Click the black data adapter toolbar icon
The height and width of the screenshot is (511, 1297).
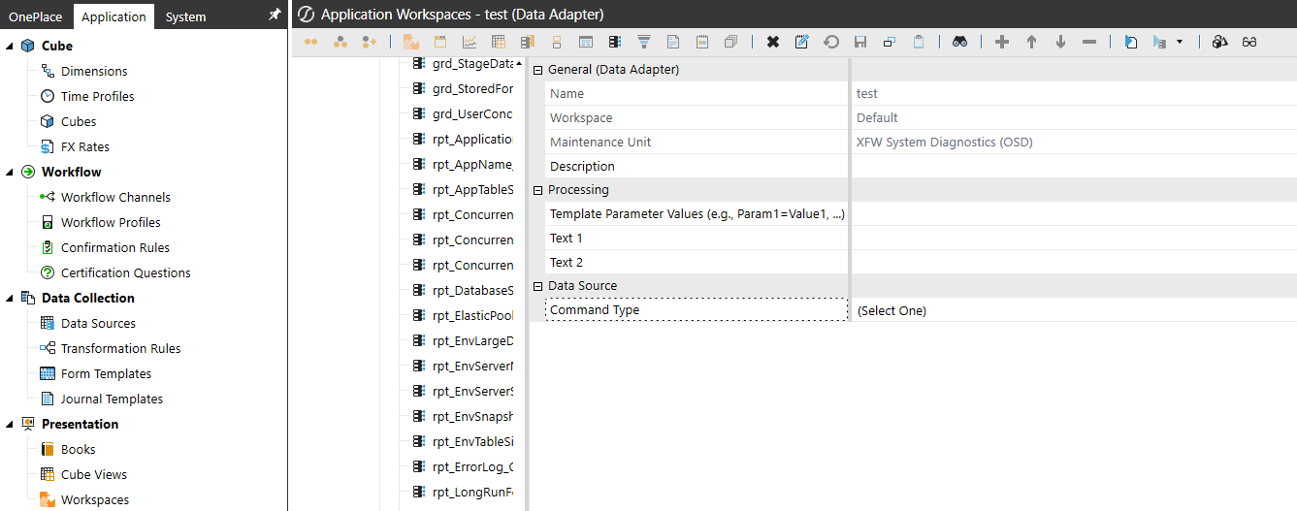[x=615, y=42]
